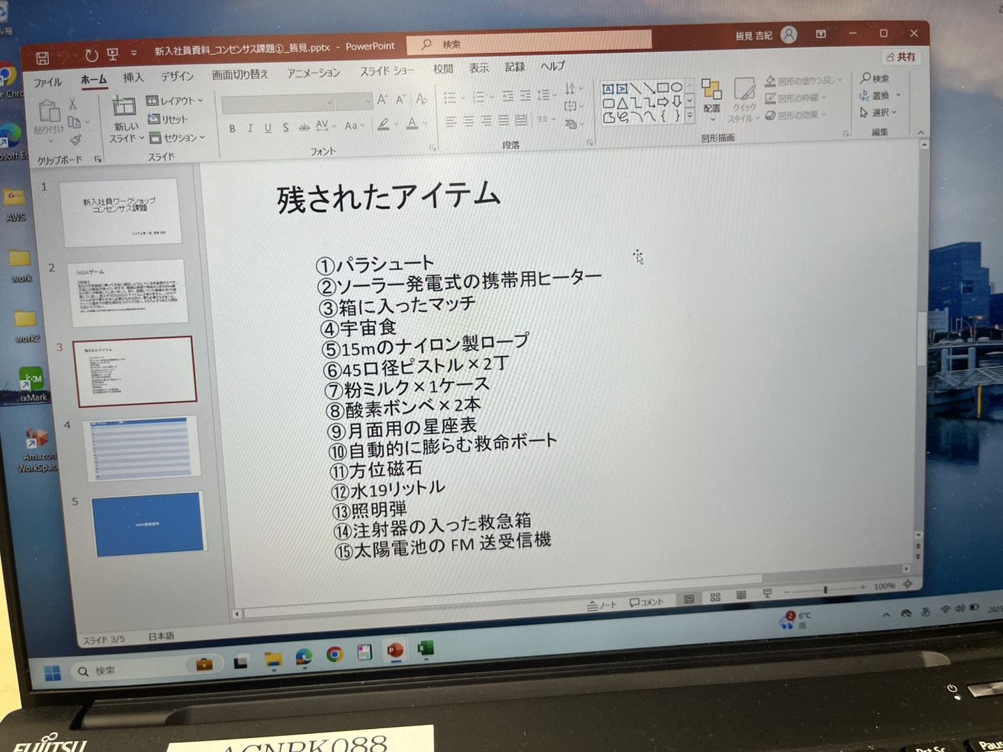Viewport: 1003px width, 752px height.
Task: Click the 日本語 language indicator in status bar
Action: (161, 636)
